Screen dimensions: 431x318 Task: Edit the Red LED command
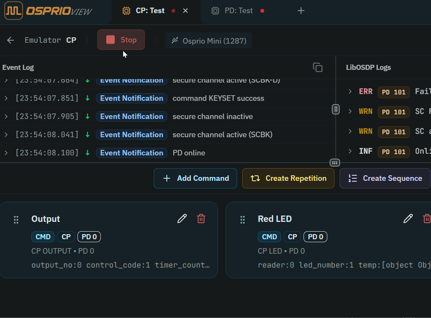point(408,218)
